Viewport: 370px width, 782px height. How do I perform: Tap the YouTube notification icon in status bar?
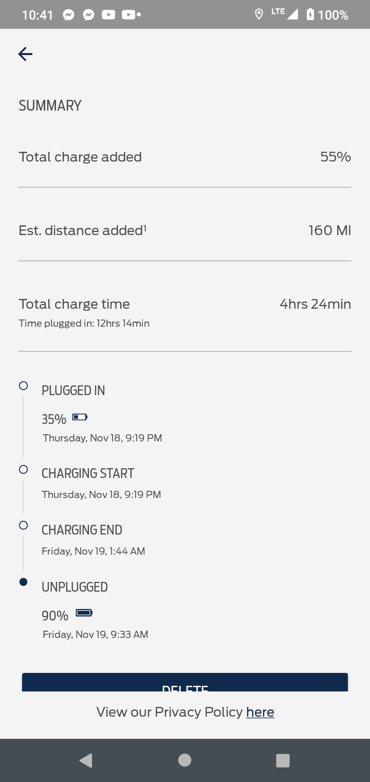tap(108, 15)
